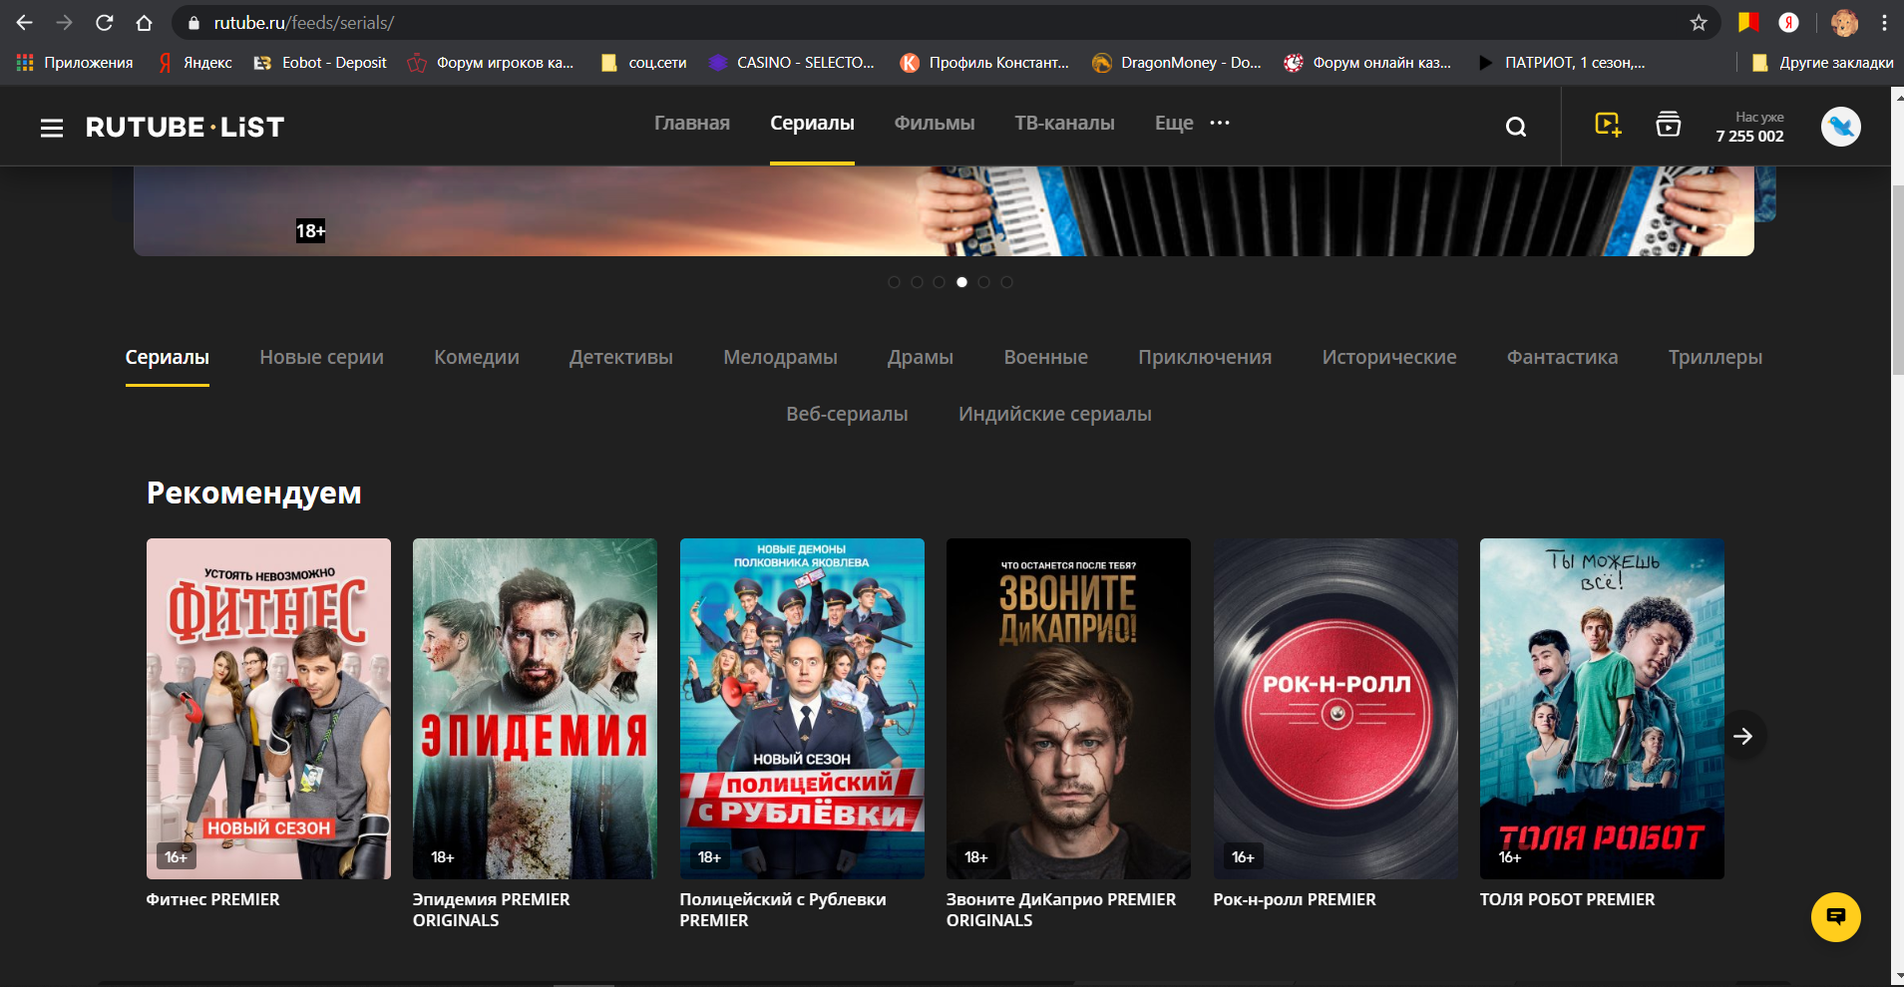1904x987 pixels.
Task: Click the browser home icon
Action: tap(144, 22)
